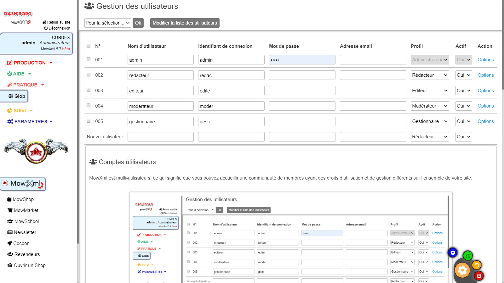This screenshot has width=504, height=283.
Task: Click the blue scroll-to-top arrow icon
Action: (x=453, y=252)
